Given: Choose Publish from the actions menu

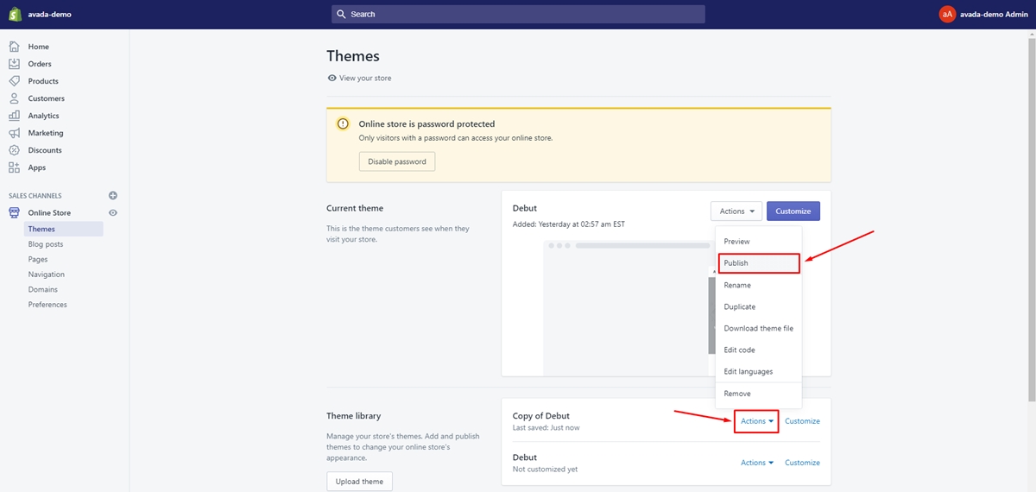Looking at the screenshot, I should [759, 263].
